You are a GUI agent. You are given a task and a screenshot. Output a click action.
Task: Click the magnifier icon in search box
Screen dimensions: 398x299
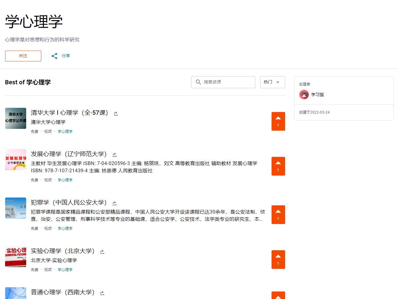(198, 82)
